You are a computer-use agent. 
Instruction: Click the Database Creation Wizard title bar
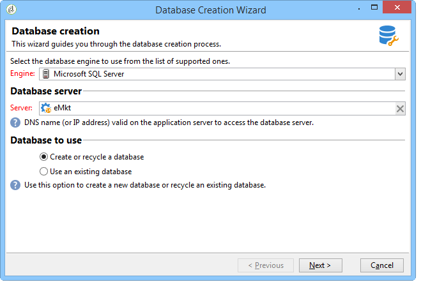[211, 10]
